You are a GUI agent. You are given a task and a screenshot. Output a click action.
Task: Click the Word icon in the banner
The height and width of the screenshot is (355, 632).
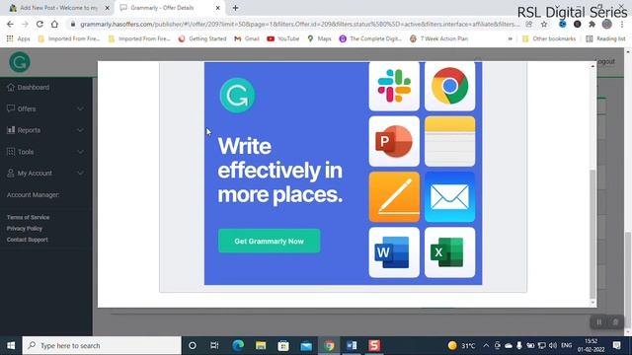(394, 252)
